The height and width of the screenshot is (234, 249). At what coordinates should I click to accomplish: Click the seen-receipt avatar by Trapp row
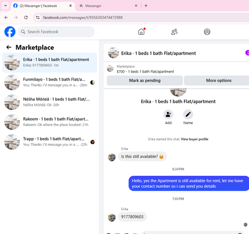93,142
